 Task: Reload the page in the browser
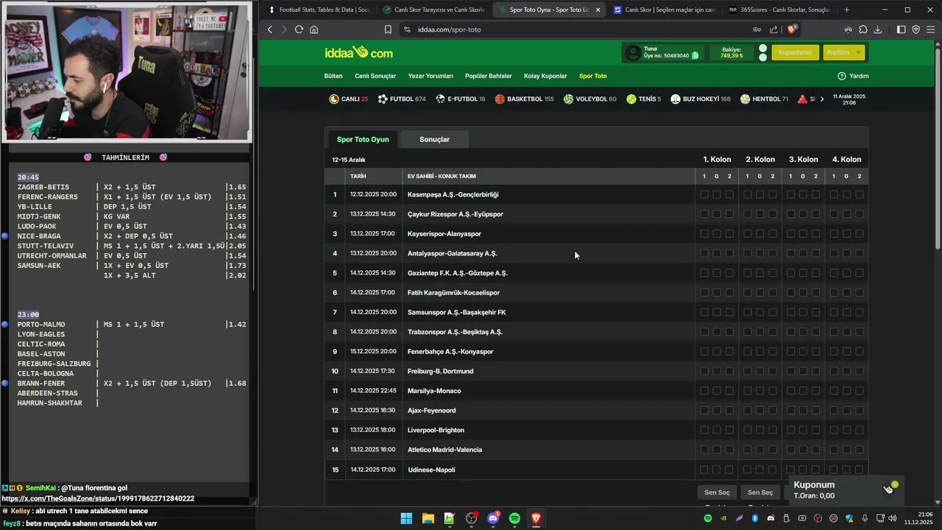pos(299,29)
